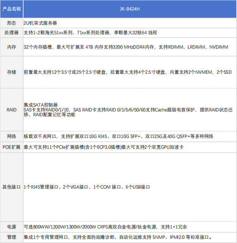
Task: Select the PCIe扩展插槽 GPU description cell
Action: click(x=104, y=147)
